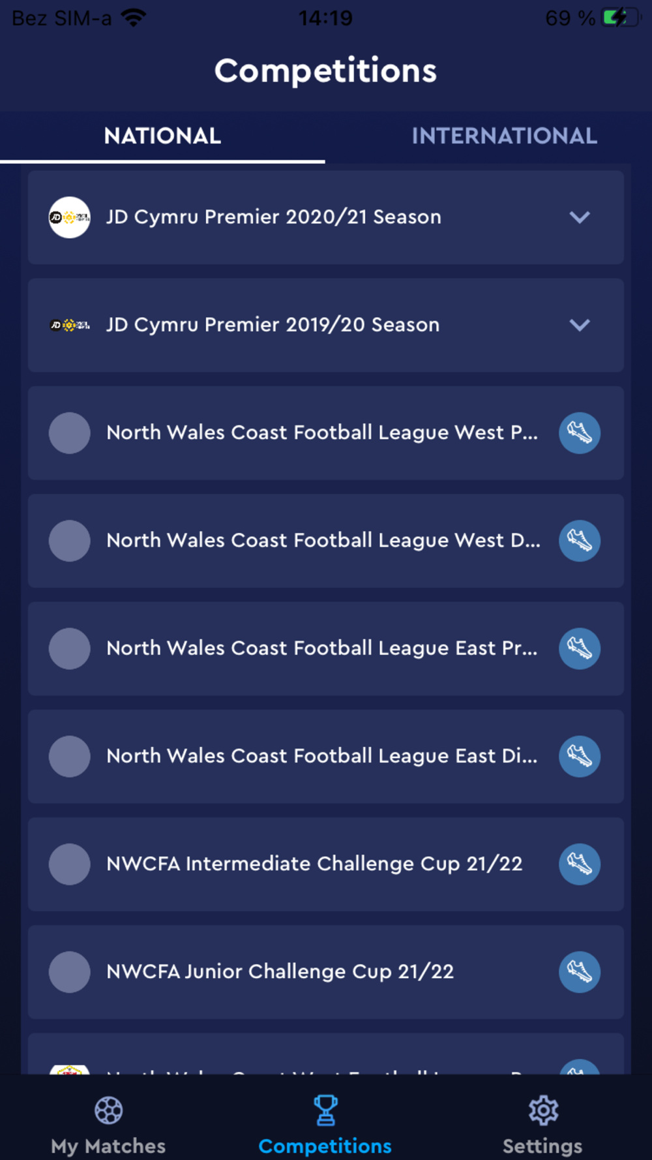Image resolution: width=652 pixels, height=1160 pixels.
Task: Tap JD Cymru Premier 2019/20 logo
Action: pos(69,325)
